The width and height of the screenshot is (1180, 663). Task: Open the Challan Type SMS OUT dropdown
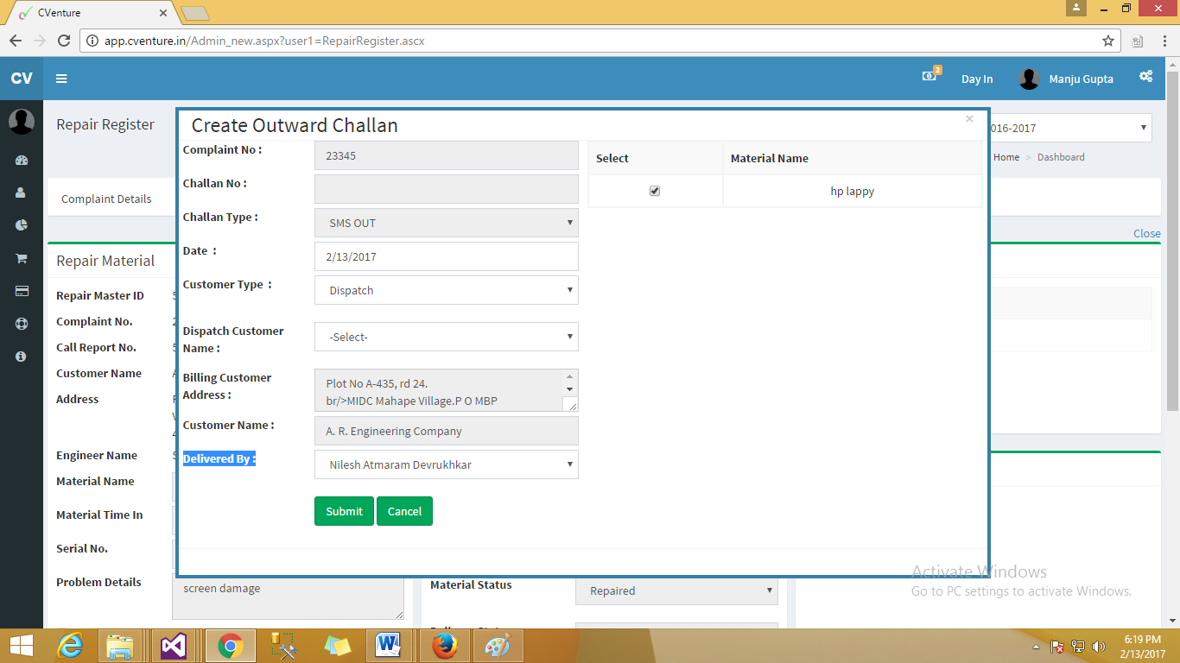click(447, 223)
